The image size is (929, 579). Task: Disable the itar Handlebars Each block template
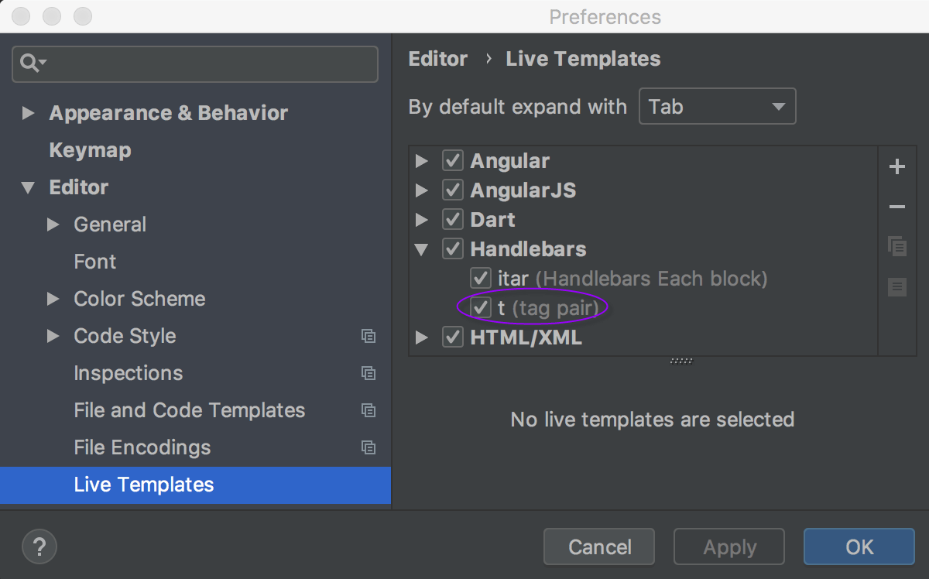click(x=480, y=278)
